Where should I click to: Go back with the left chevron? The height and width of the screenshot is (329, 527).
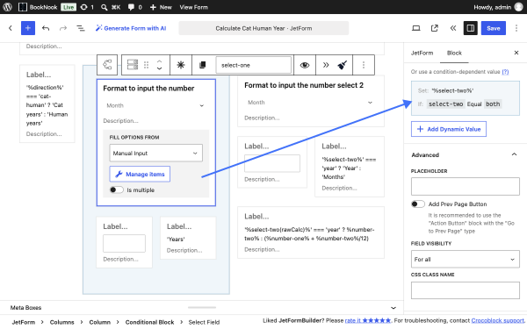tap(11, 28)
